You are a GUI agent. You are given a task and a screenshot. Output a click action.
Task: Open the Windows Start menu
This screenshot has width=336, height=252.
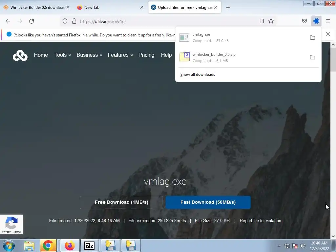9,245
